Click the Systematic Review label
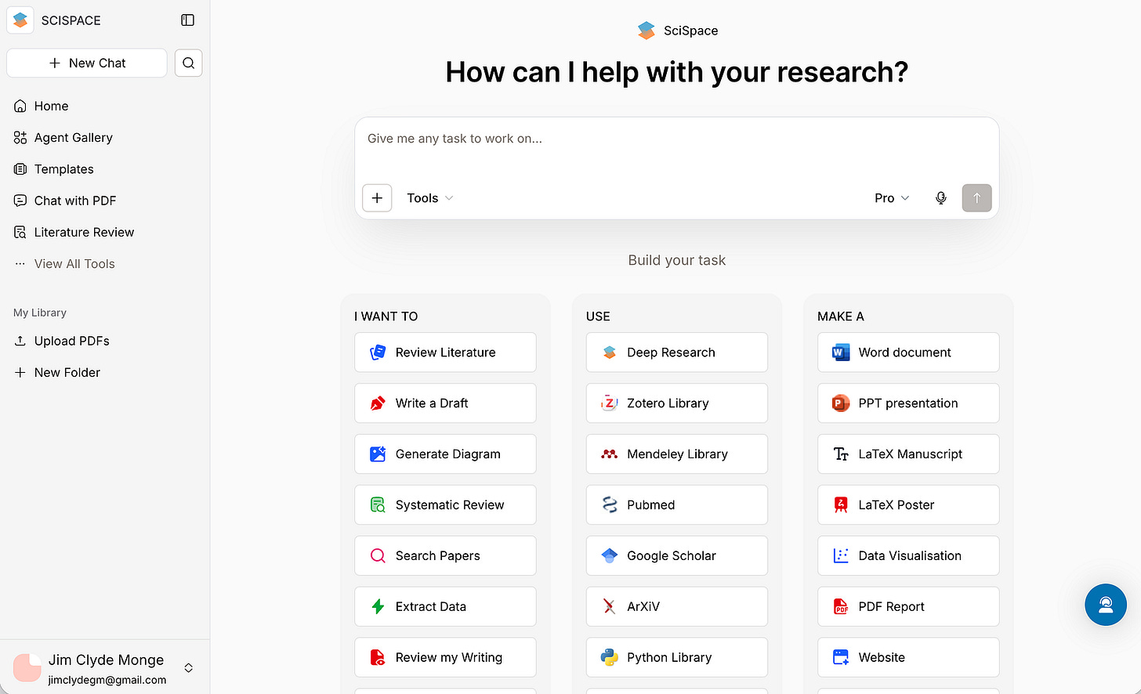Image resolution: width=1141 pixels, height=694 pixels. tap(450, 505)
